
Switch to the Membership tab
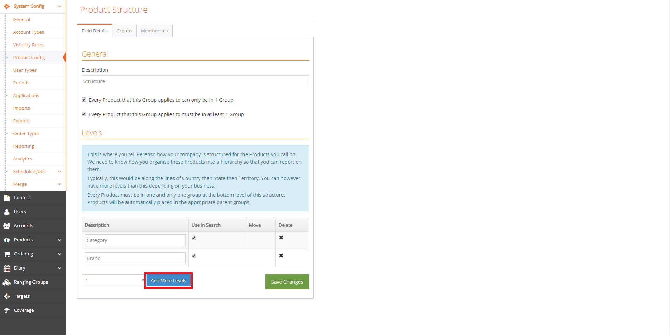pyautogui.click(x=154, y=31)
